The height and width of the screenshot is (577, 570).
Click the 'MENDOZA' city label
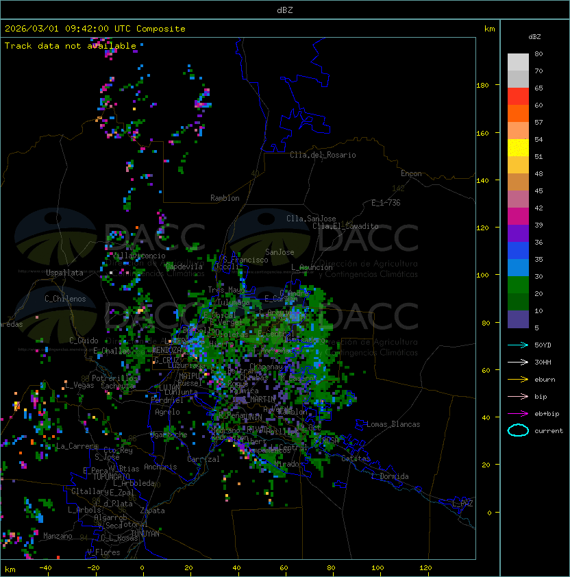point(166,350)
